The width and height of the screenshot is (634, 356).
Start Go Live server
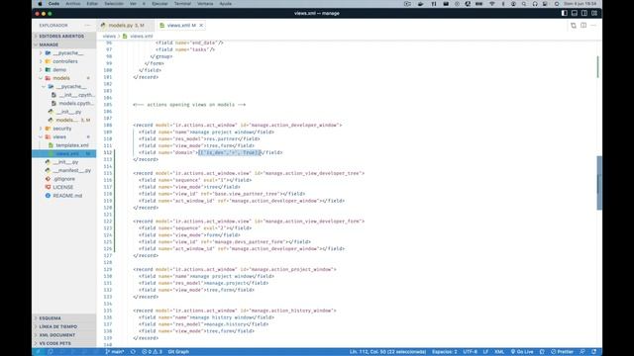pyautogui.click(x=522, y=352)
